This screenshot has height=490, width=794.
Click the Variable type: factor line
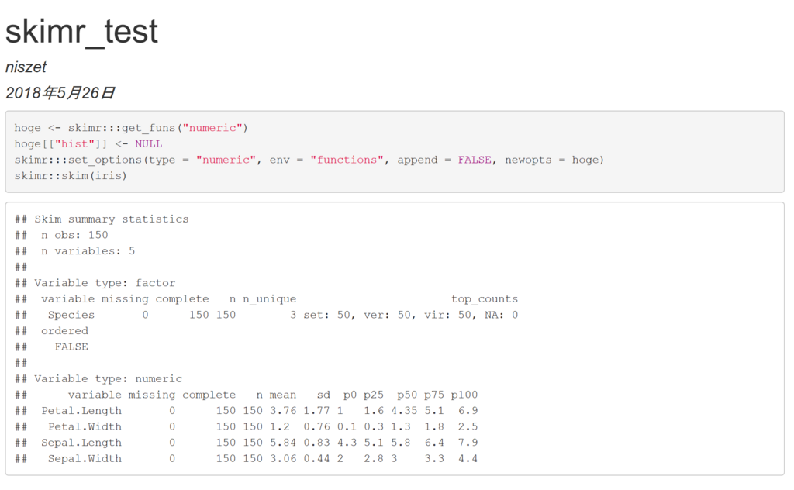[105, 283]
